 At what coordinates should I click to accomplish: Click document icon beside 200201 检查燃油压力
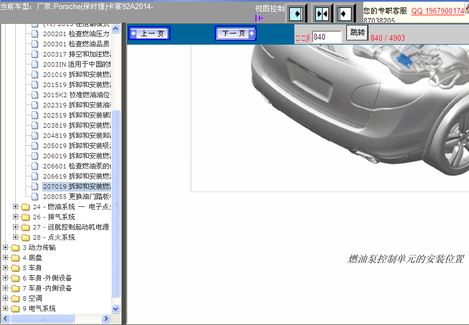(x=35, y=34)
